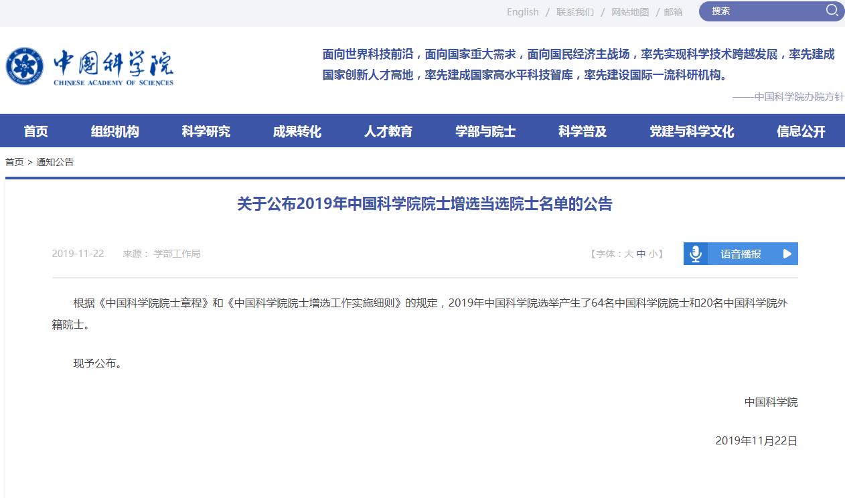This screenshot has height=498, width=845.
Task: Open 党建与科学文化 navigation item
Action: 692,131
